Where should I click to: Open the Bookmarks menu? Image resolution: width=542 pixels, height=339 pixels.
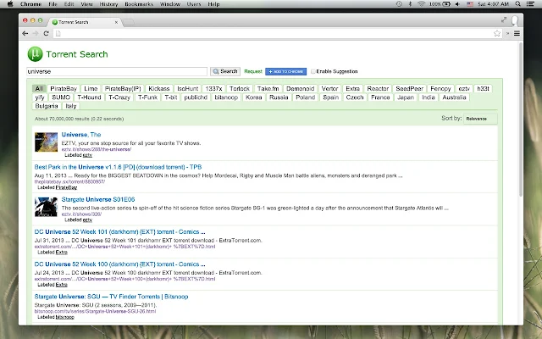pyautogui.click(x=139, y=4)
